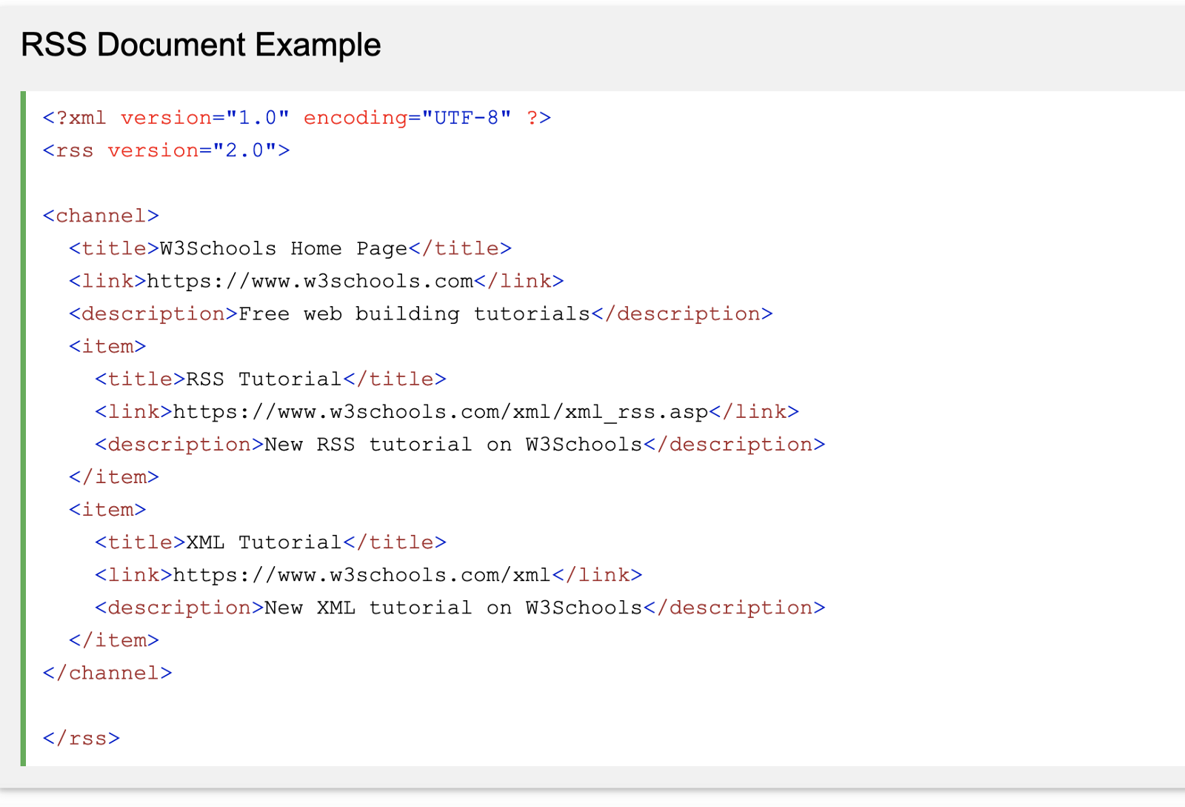Click the opening <channel> tag
Viewport: 1185px width, 807px height.
point(101,216)
